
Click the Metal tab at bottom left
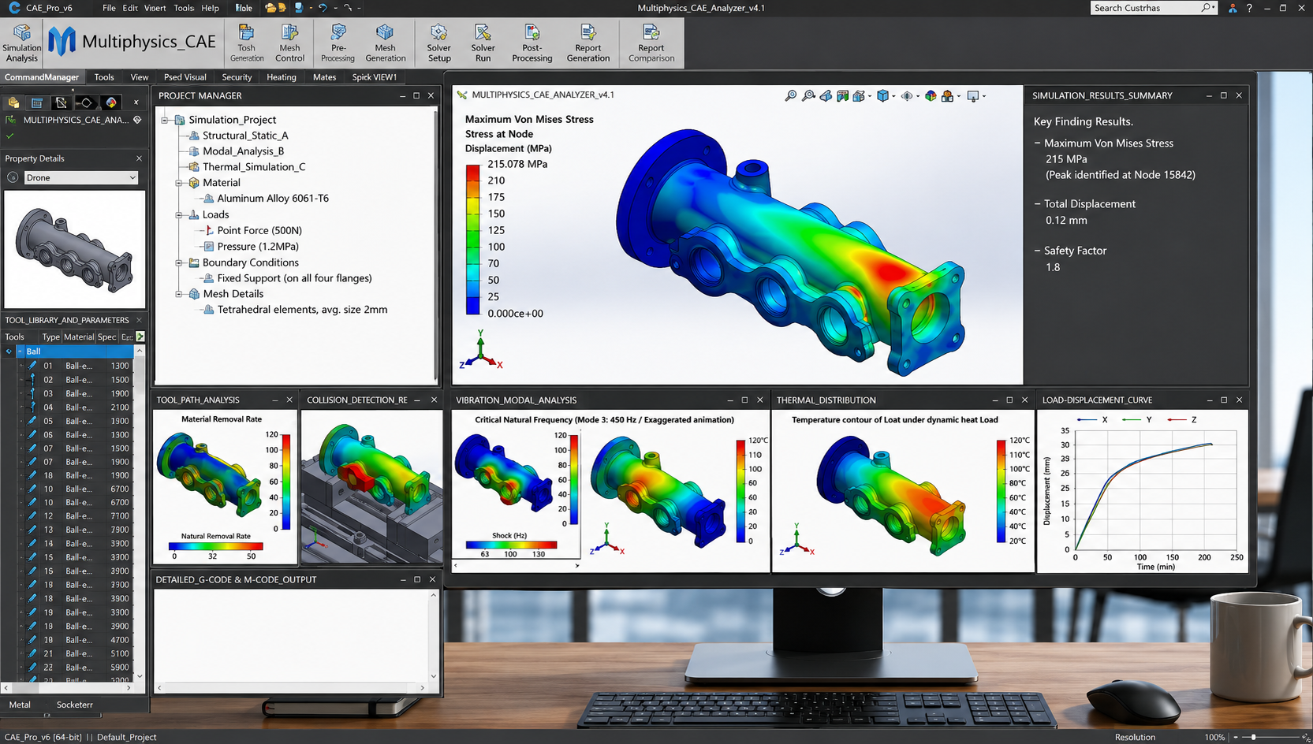20,705
